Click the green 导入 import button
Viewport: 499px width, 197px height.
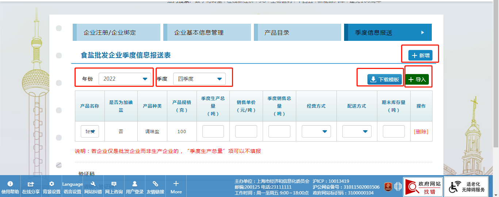click(417, 79)
